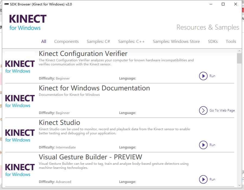Select the Components tab
This screenshot has width=244, height=190.
click(66, 41)
